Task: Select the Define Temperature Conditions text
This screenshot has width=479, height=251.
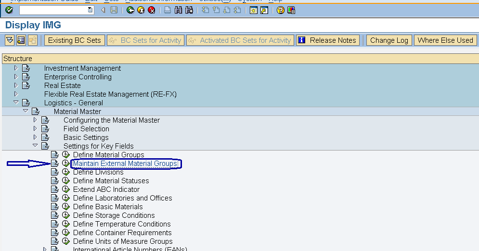Action: 122,224
